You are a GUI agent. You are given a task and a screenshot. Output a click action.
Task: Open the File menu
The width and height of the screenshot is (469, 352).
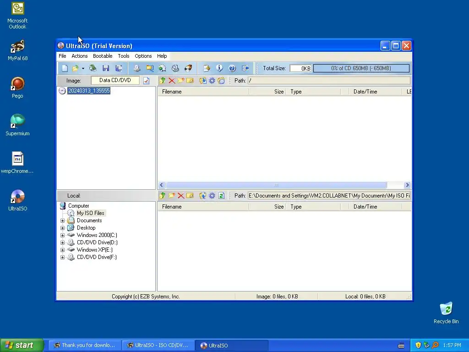[x=62, y=56]
